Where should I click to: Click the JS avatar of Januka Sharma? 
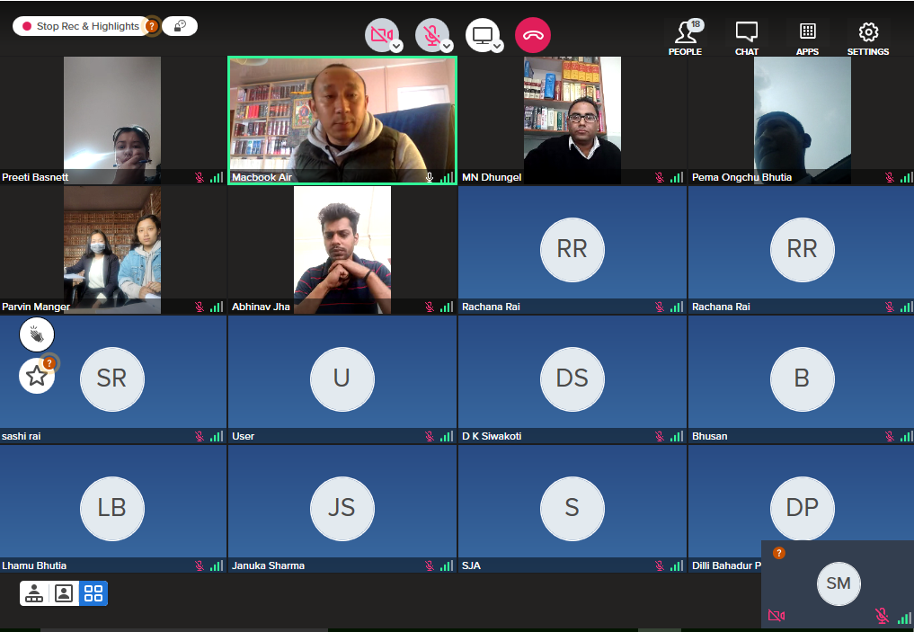342,509
